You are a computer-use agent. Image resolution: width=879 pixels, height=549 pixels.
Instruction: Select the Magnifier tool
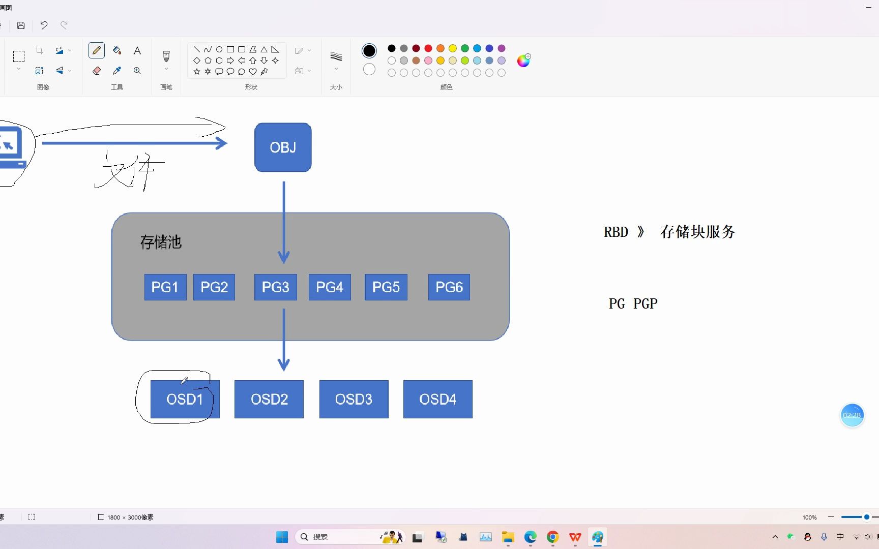137,71
